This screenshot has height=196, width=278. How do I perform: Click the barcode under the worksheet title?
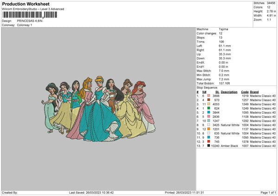[30, 15]
